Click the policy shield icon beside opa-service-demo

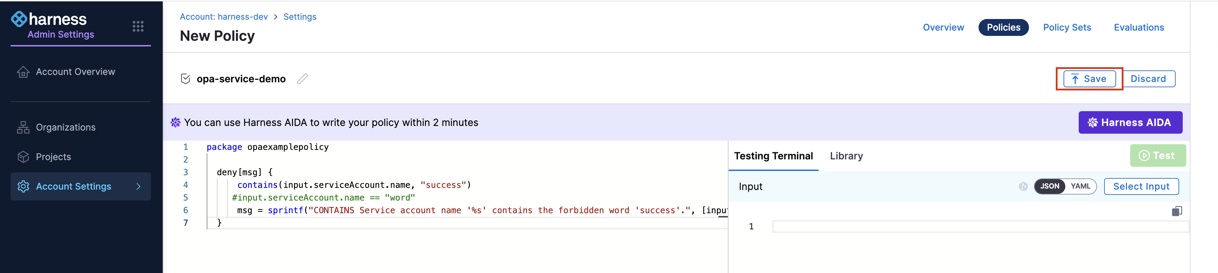(x=185, y=79)
